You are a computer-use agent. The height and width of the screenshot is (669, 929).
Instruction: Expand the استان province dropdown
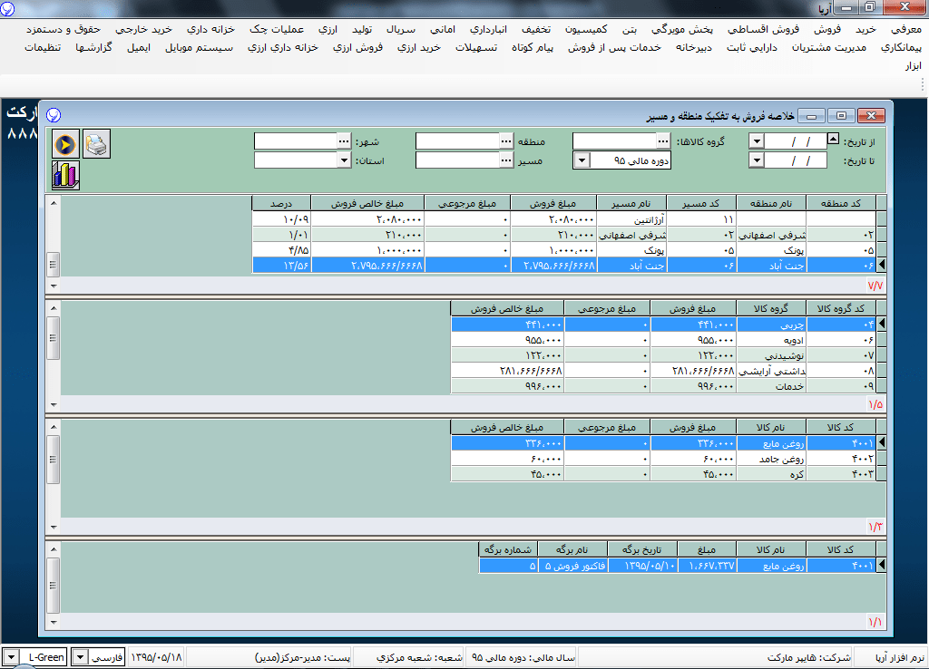(343, 160)
